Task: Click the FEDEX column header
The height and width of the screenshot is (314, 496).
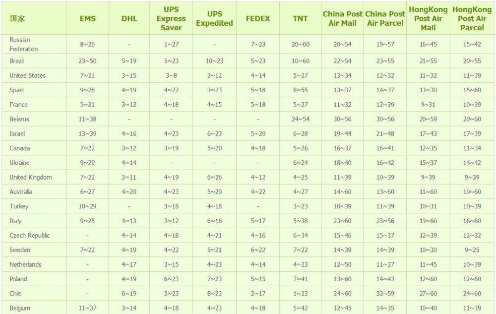Action: pos(258,19)
